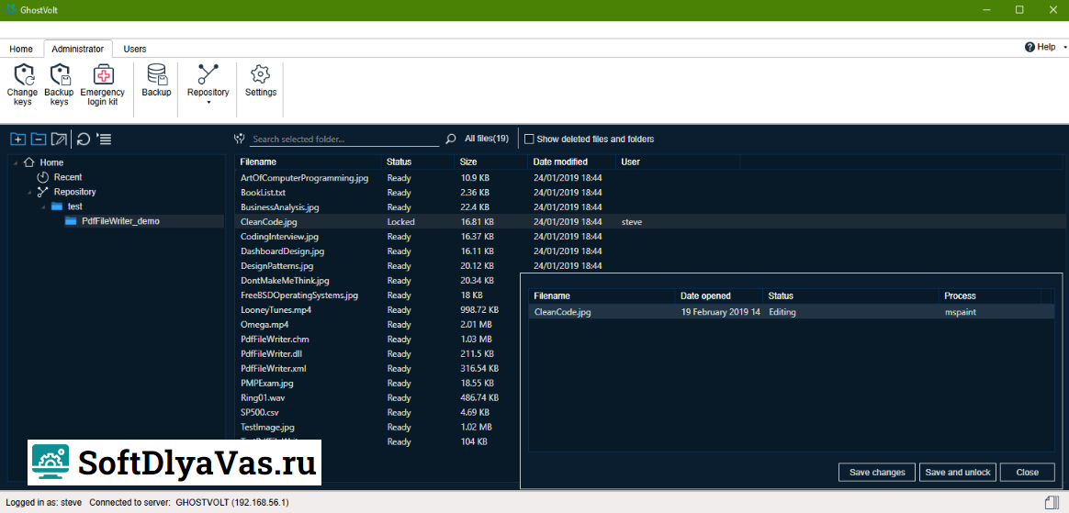The image size is (1069, 513).
Task: Select FreeBSDOperatingSystems.jpg
Action: click(x=299, y=295)
